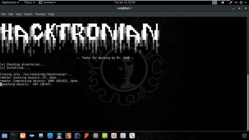Click the 'Checking directories...' line

click(22, 65)
